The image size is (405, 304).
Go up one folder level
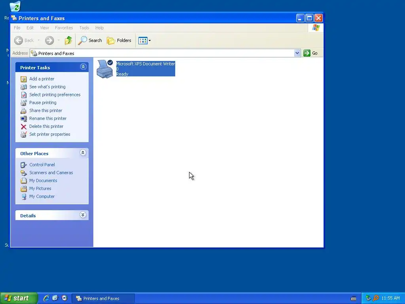coord(68,40)
